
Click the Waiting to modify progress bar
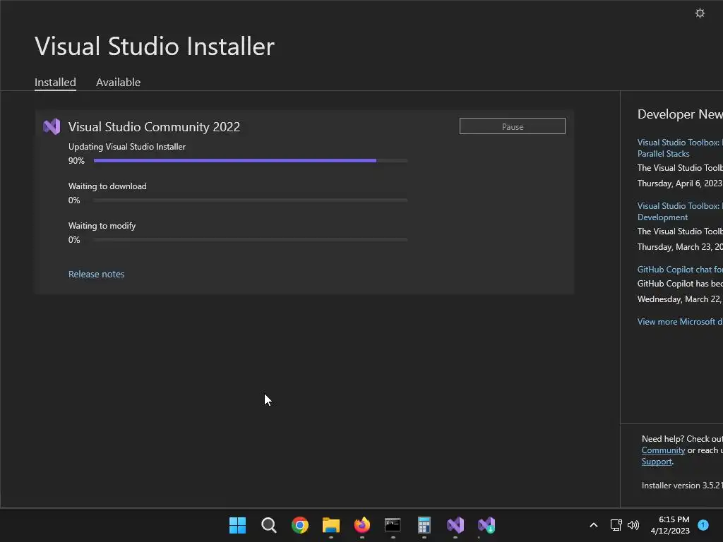[251, 240]
